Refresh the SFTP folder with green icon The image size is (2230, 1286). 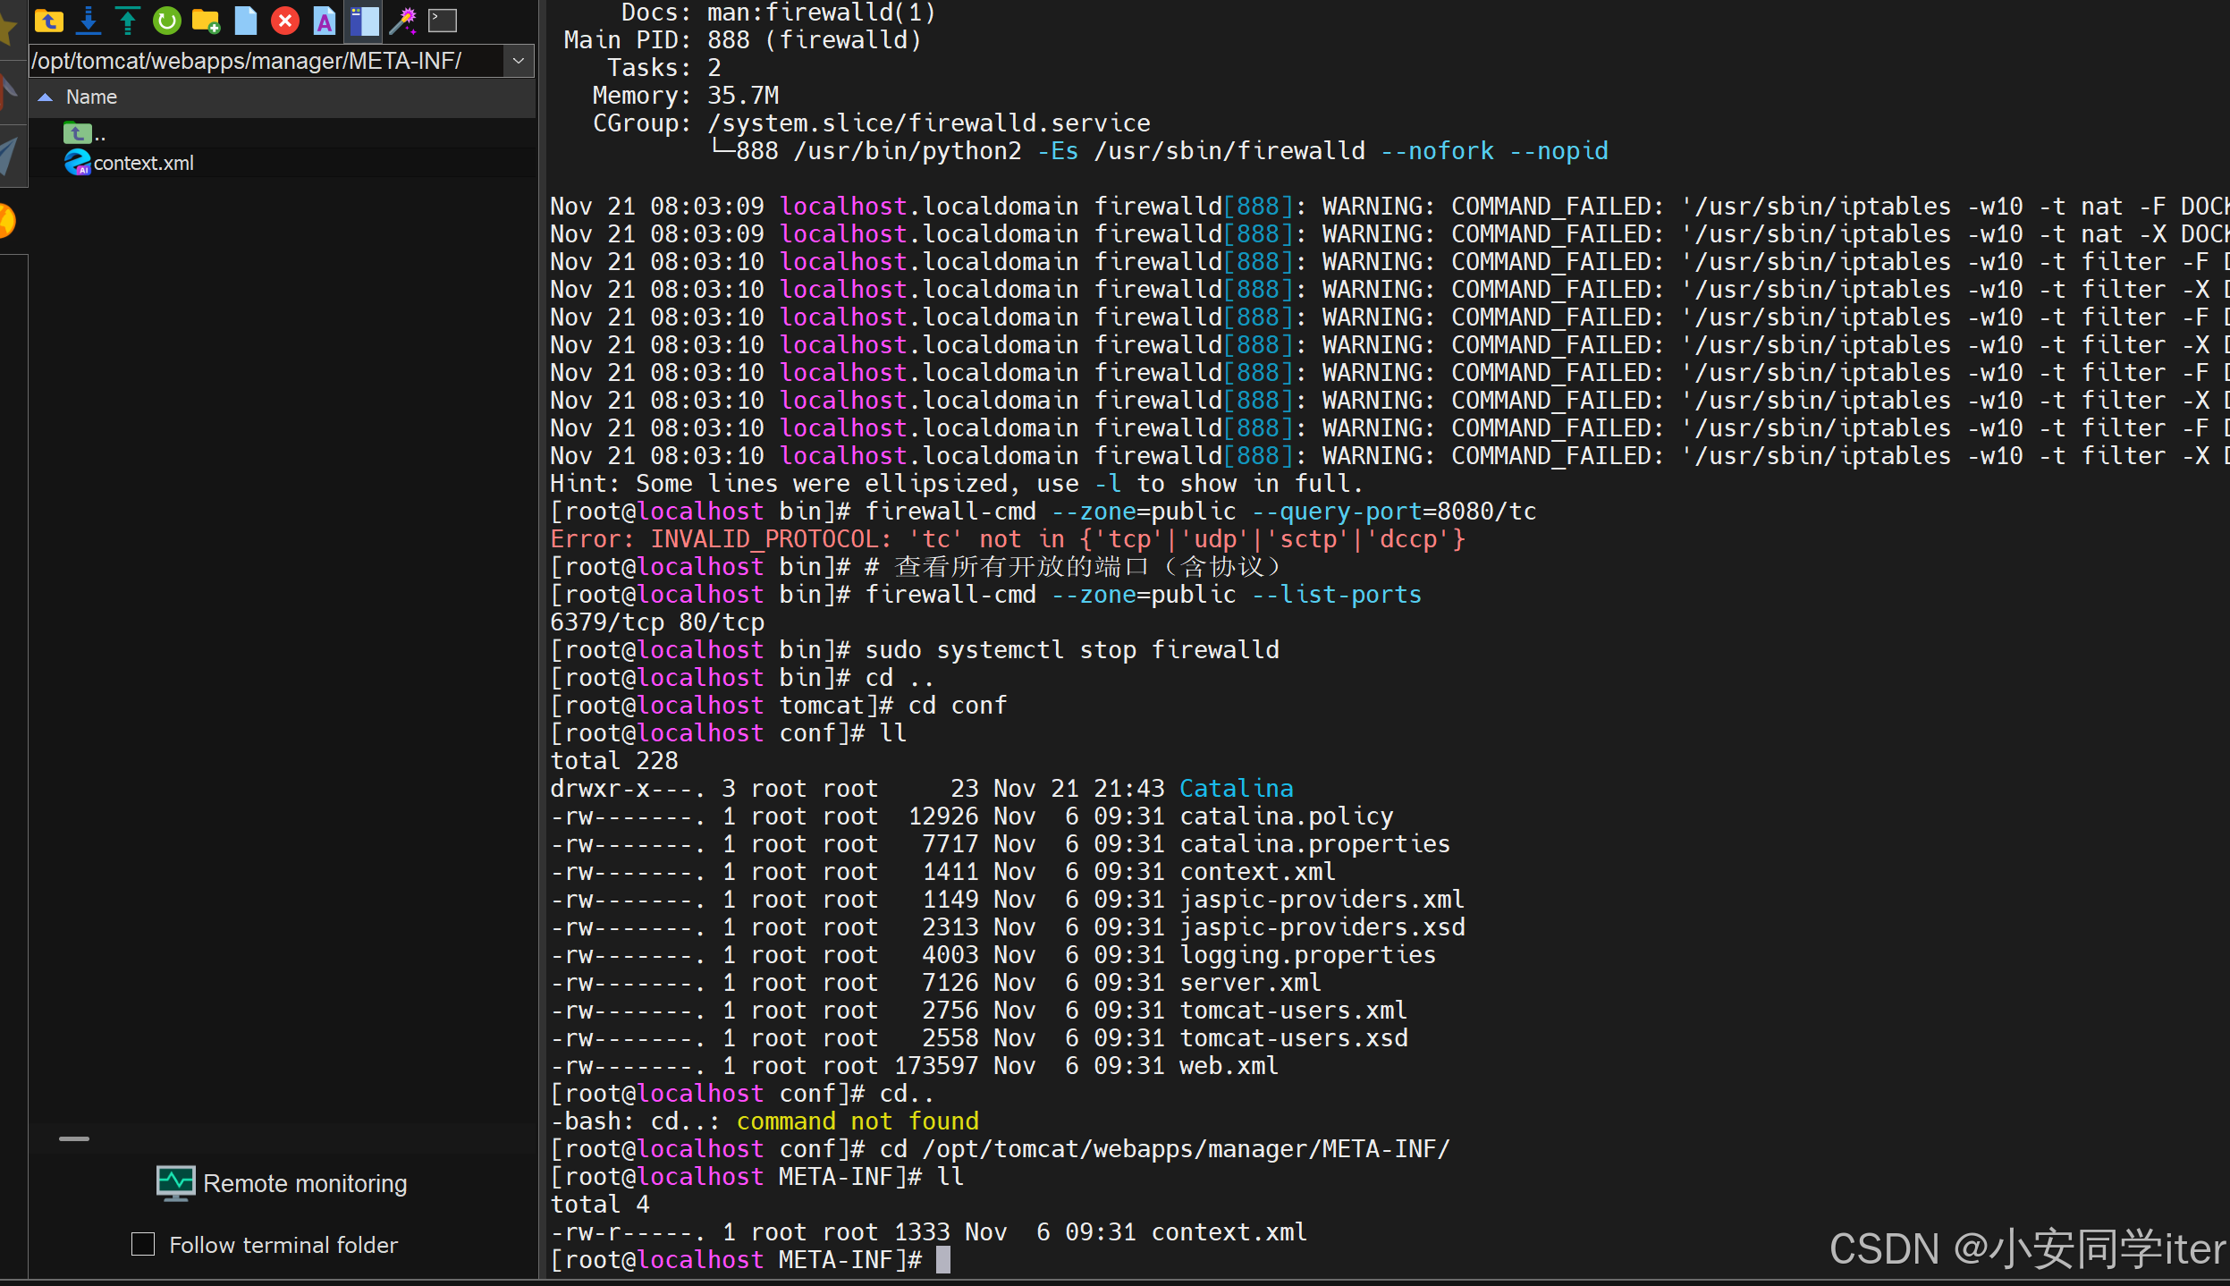tap(167, 20)
